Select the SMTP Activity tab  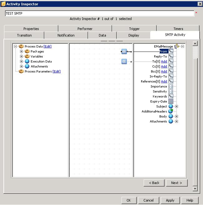pyautogui.click(x=175, y=35)
